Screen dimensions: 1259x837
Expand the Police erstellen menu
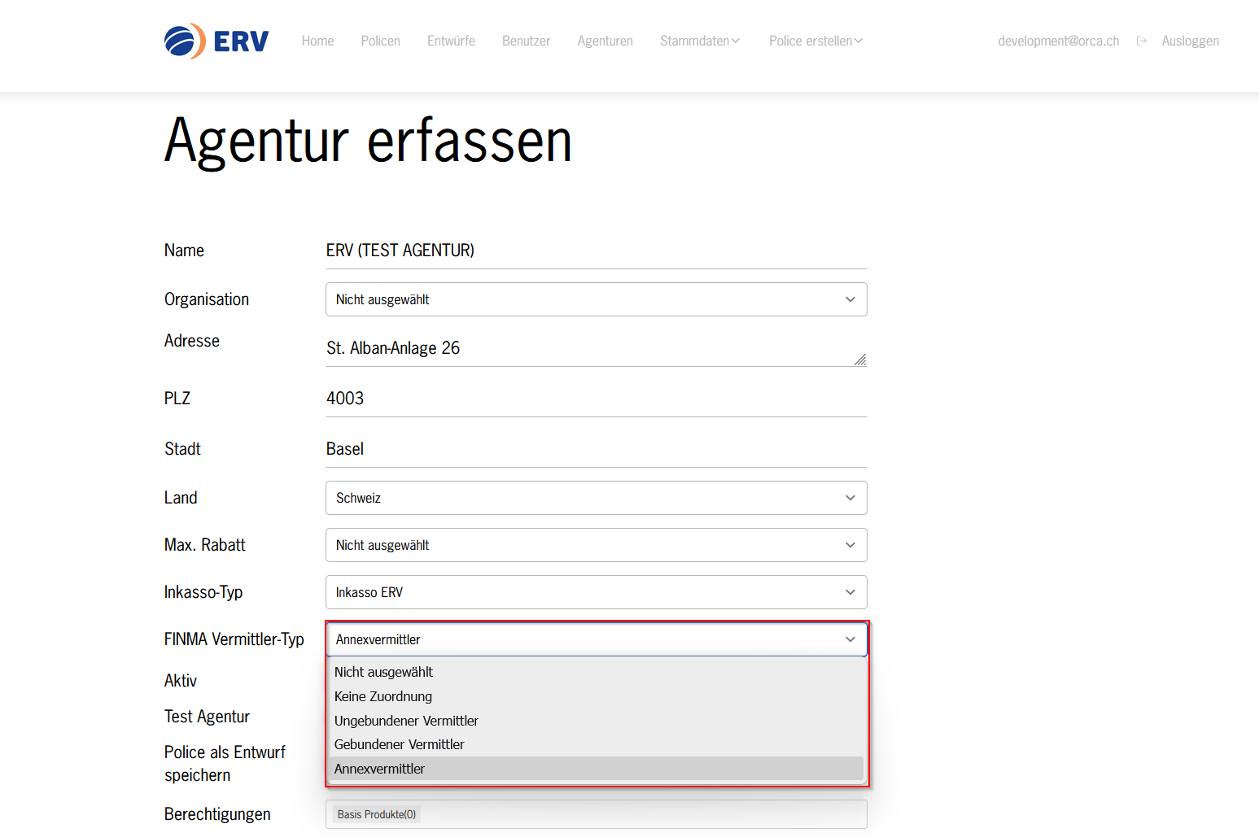[x=815, y=41]
